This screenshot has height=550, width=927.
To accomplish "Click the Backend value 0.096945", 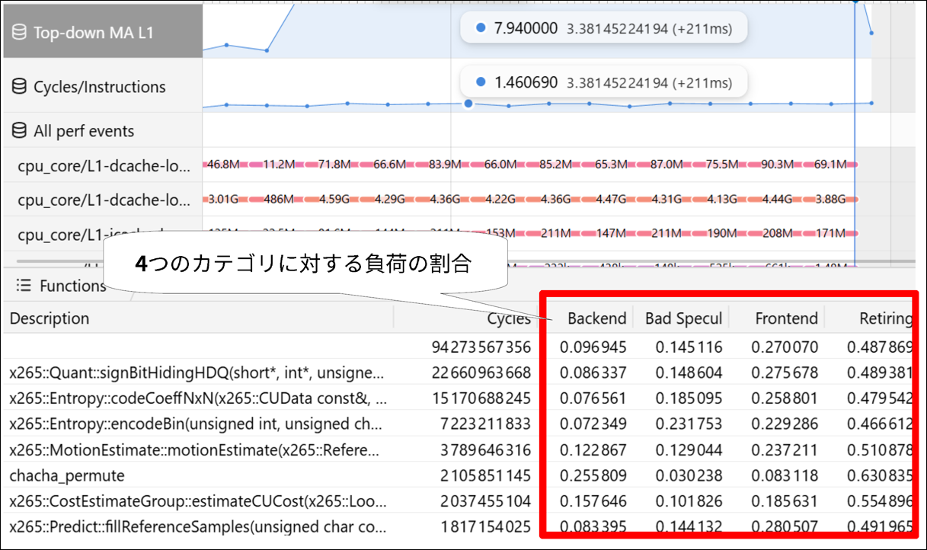I will (593, 347).
